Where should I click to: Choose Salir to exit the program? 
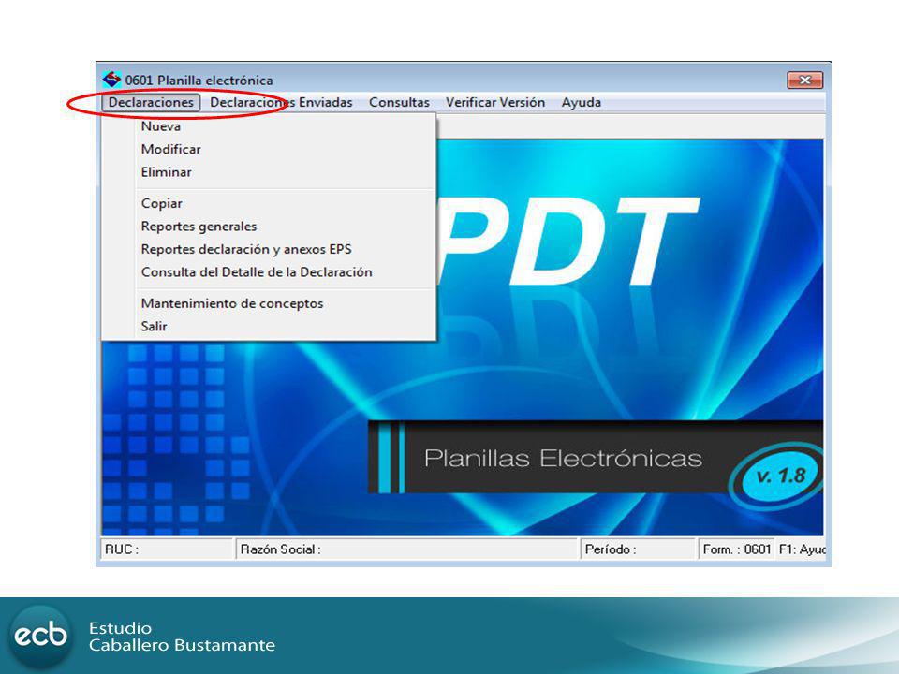click(x=269, y=326)
